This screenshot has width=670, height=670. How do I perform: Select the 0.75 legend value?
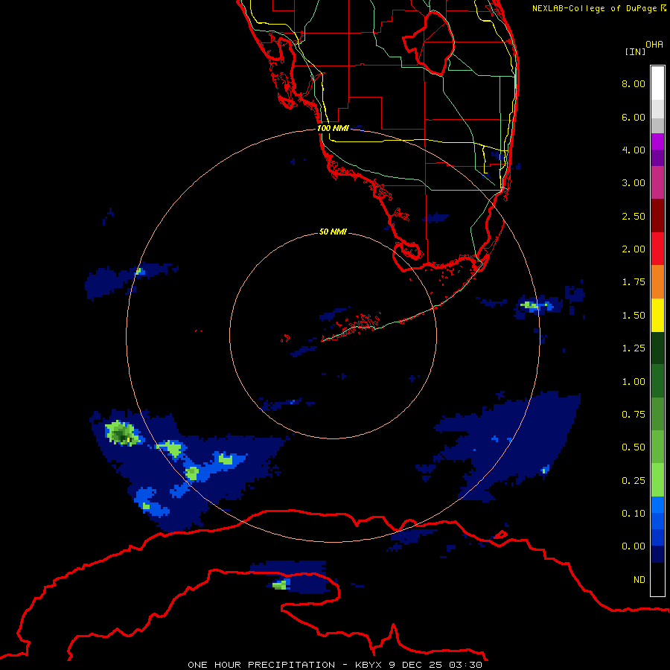pos(634,415)
